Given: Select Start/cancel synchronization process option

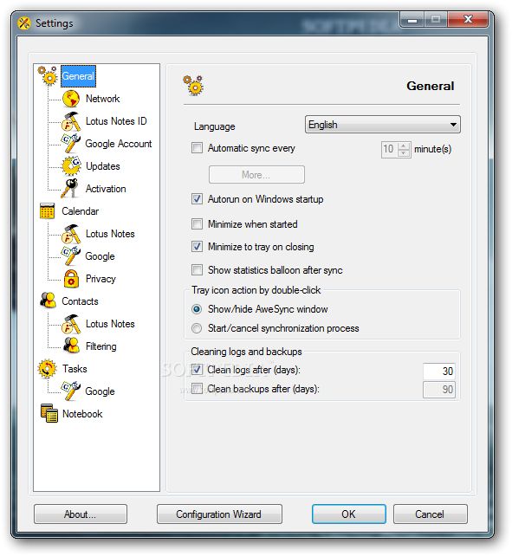Looking at the screenshot, I should (197, 328).
